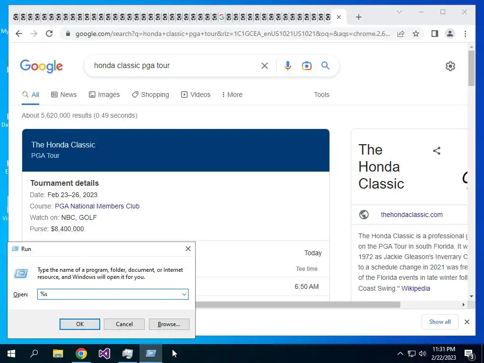Expand the More search filters menu
Viewport: 484px width, 363px height.
point(232,95)
